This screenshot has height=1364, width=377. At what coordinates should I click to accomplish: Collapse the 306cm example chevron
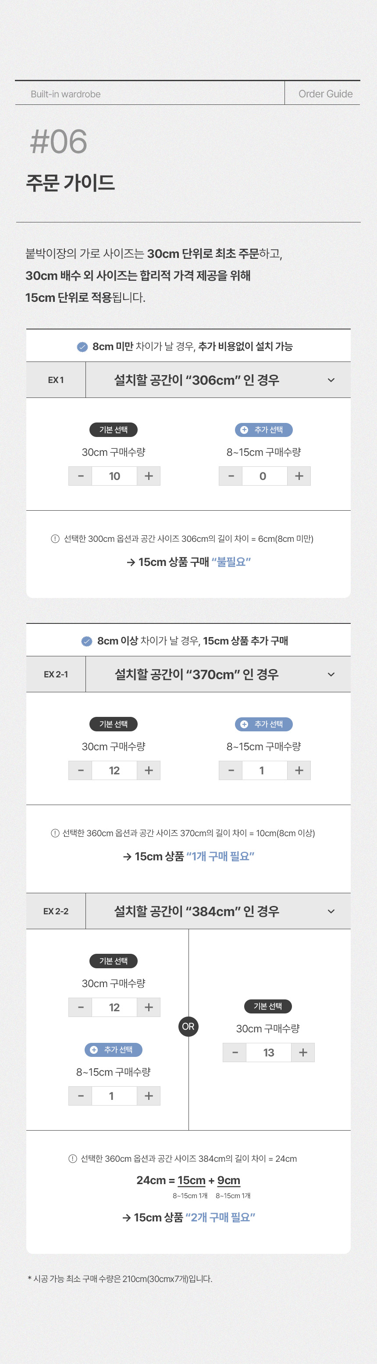pyautogui.click(x=331, y=380)
